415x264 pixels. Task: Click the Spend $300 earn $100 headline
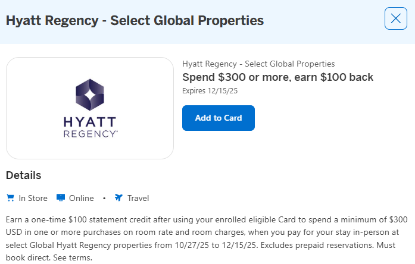pos(277,77)
